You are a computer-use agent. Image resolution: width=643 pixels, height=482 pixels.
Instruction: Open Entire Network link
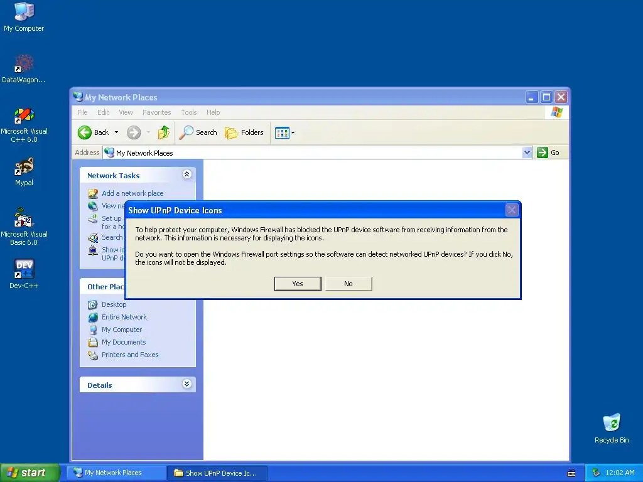(124, 317)
